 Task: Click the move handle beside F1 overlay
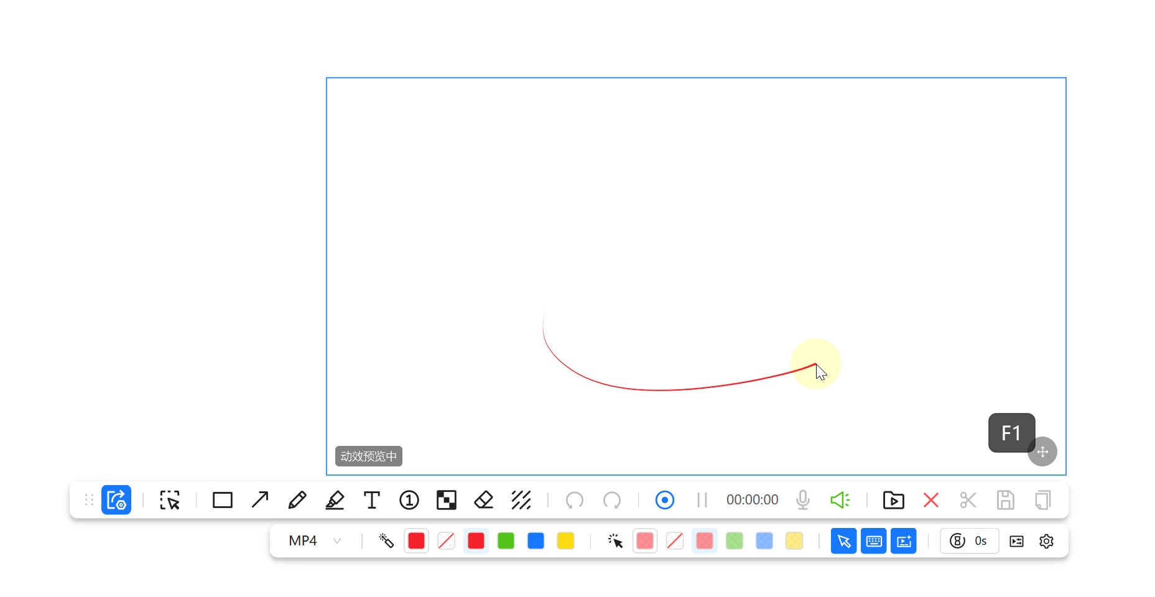coord(1042,451)
